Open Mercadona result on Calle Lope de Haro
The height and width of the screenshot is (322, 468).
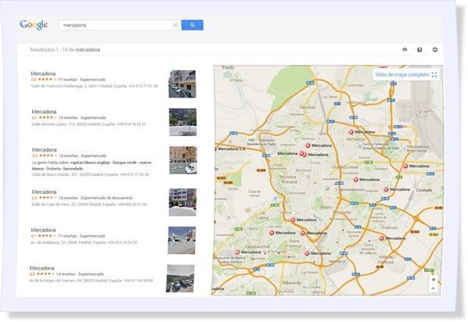pyautogui.click(x=44, y=191)
